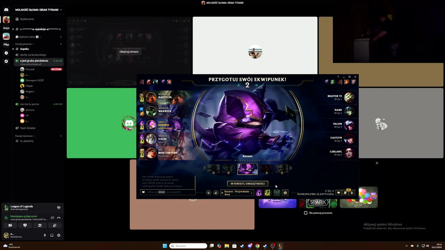This screenshot has height=250, width=445.
Task: Show previous skins with left arrow
Action: tap(204, 168)
